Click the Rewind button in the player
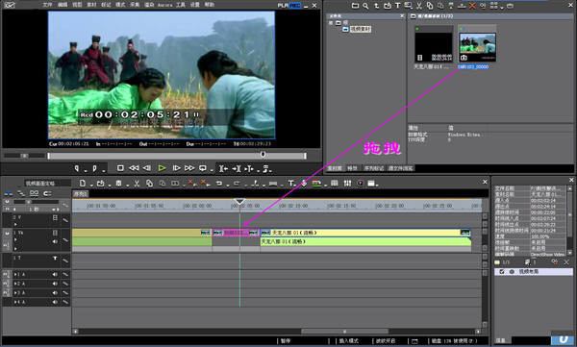Image resolution: width=577 pixels, height=347 pixels. click(134, 168)
